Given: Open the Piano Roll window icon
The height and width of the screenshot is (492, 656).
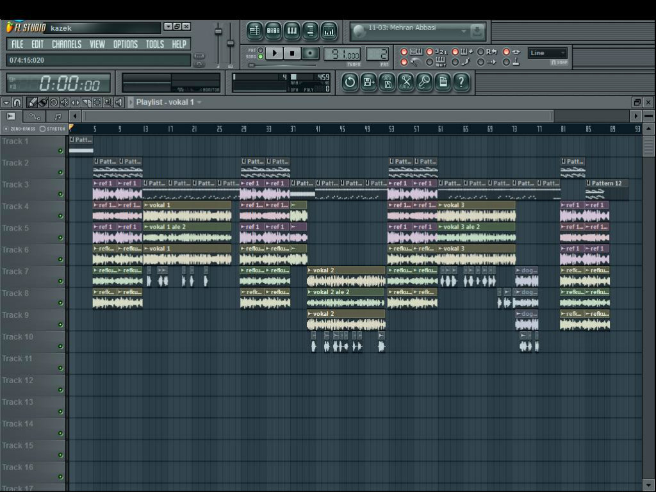Looking at the screenshot, I should [x=292, y=31].
